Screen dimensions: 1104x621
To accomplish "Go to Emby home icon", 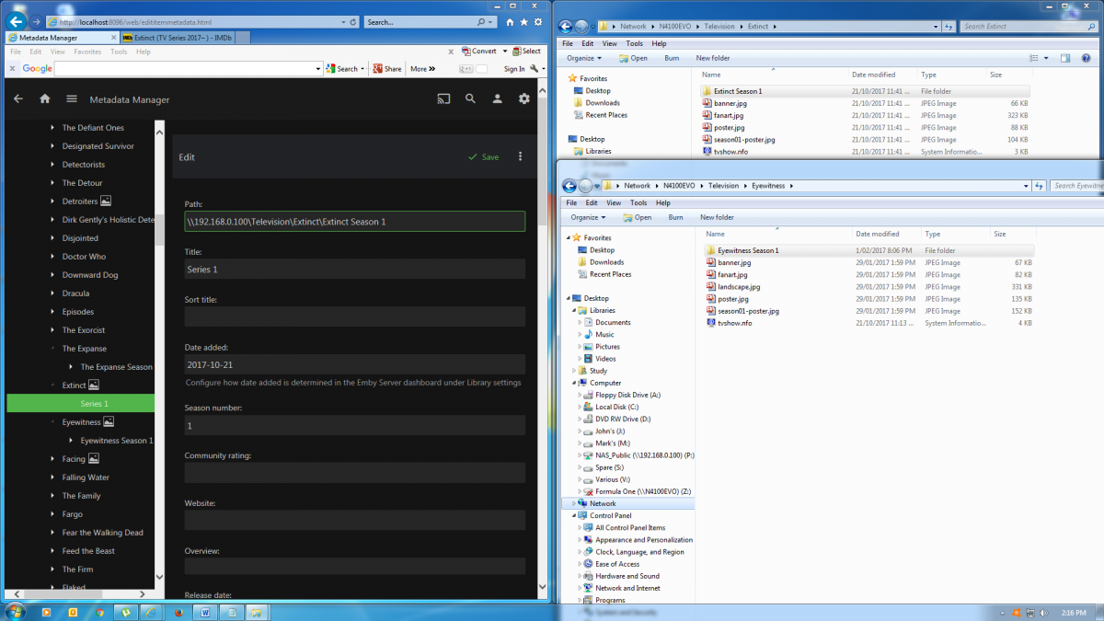I will click(x=45, y=99).
